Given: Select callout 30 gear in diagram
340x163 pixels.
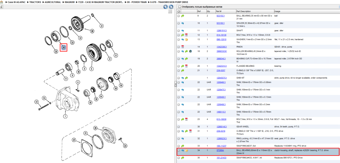Looking at the screenshot, I should click(92, 31).
